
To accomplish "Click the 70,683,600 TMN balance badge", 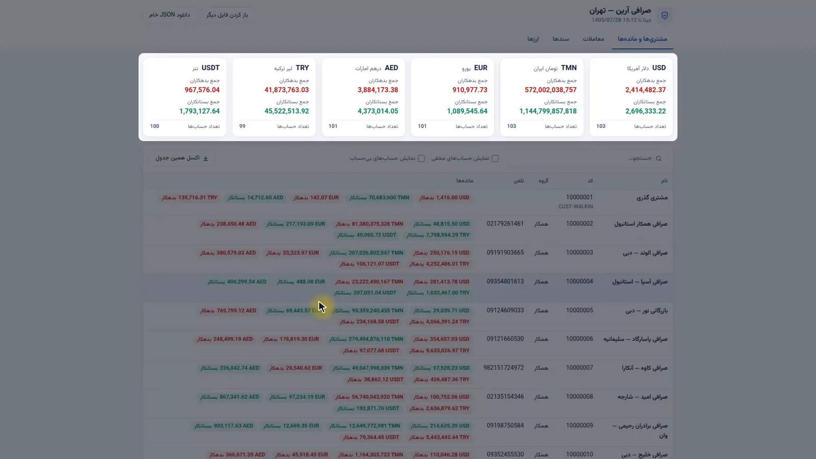I will point(379,197).
